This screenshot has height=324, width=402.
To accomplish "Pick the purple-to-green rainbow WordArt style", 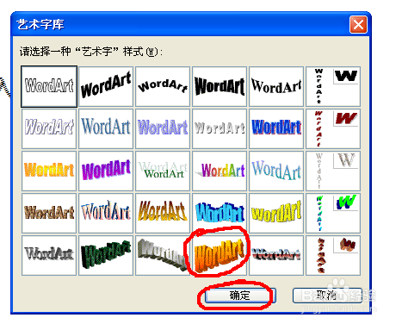I will click(x=220, y=171).
